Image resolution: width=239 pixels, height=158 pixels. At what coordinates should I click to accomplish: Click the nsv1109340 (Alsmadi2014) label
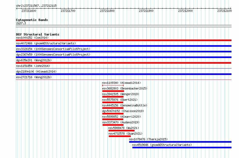pos(121,83)
